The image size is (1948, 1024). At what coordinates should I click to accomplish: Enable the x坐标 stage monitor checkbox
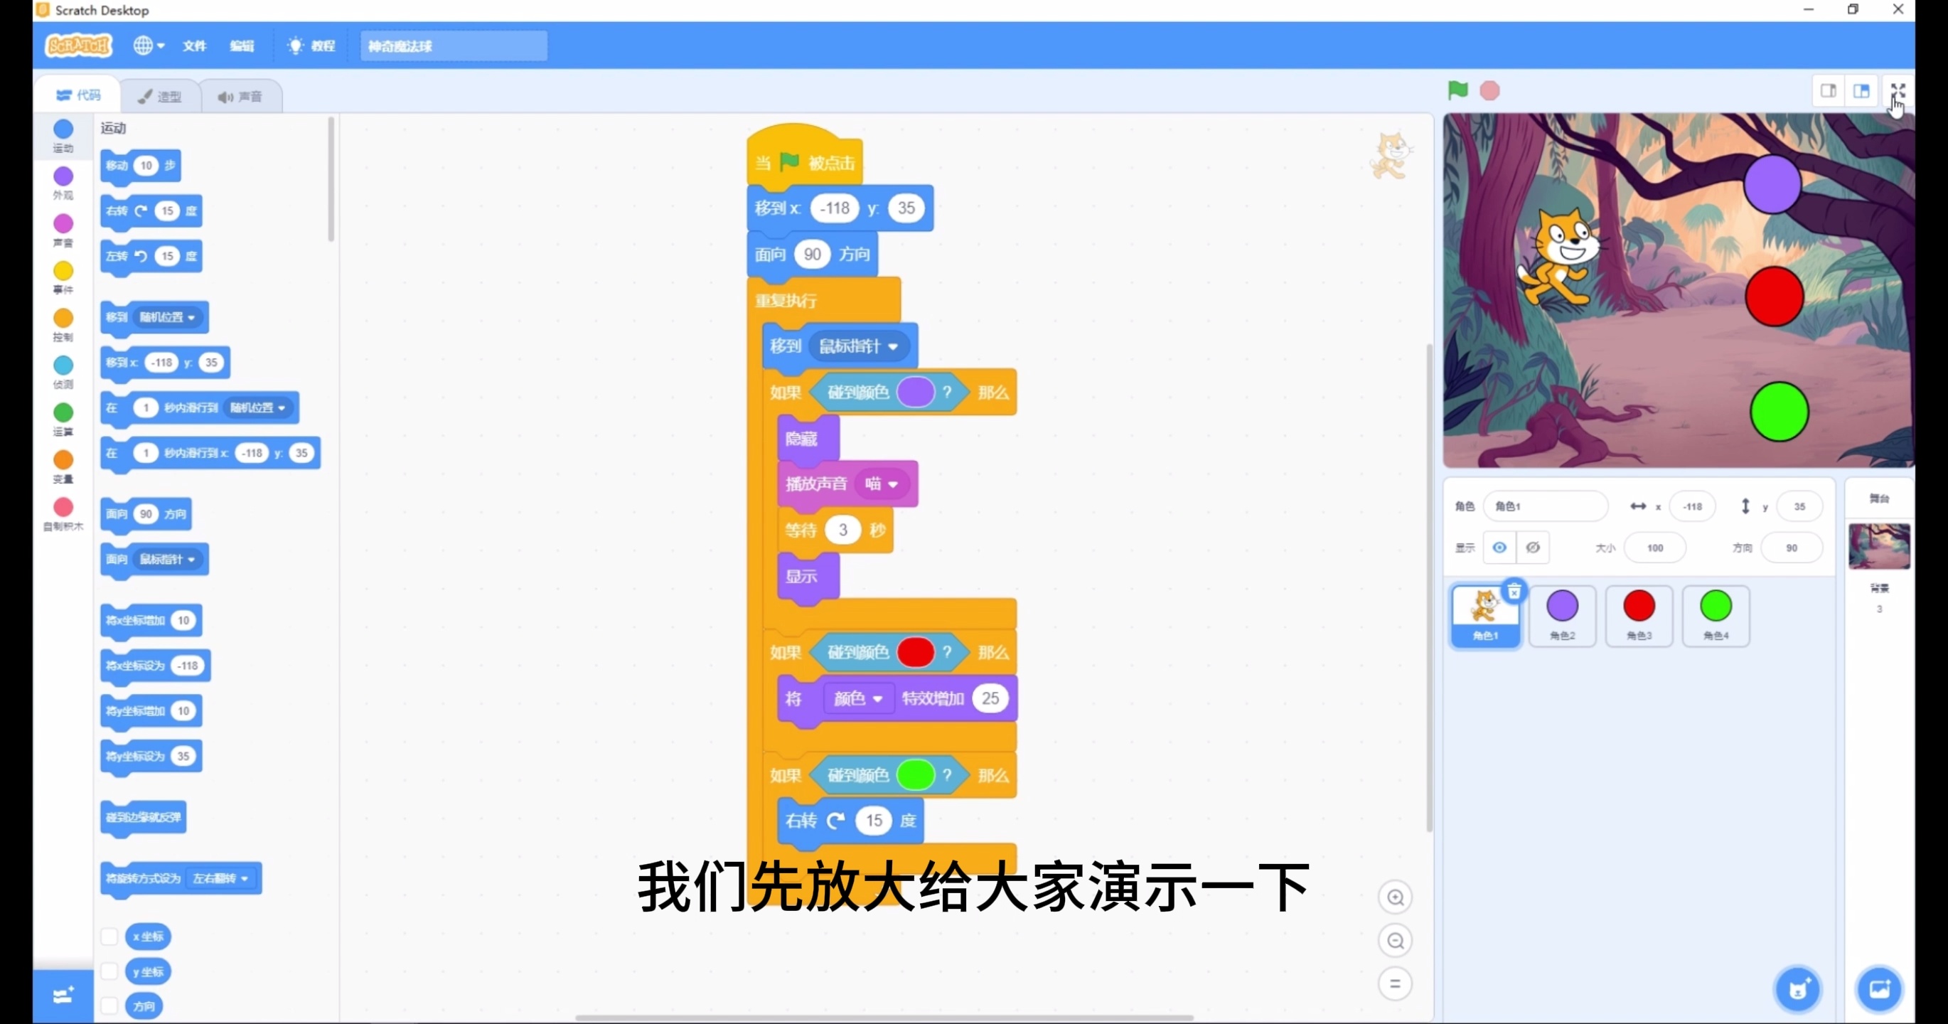pos(109,937)
